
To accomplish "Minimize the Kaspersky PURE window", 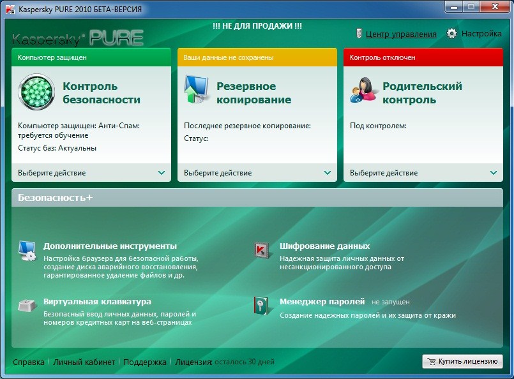I will [454, 6].
